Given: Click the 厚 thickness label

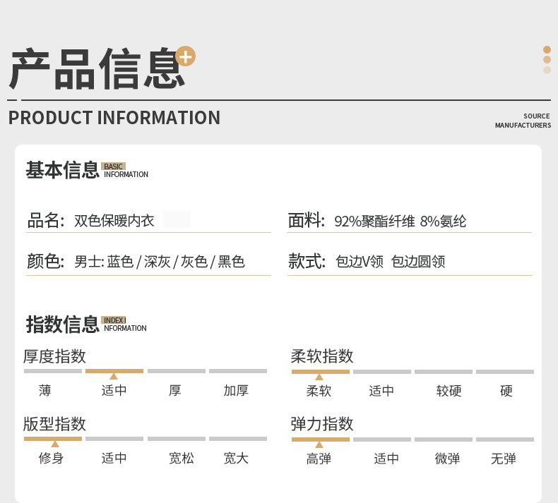Looking at the screenshot, I should (x=174, y=390).
